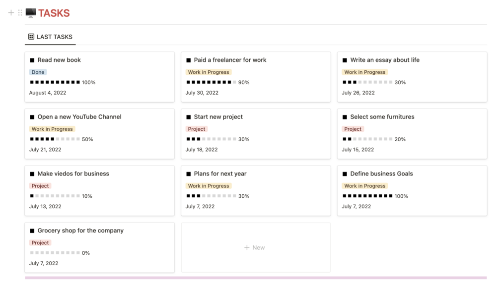Click the square icon on Define business Goals
499x286 pixels.
coord(345,174)
